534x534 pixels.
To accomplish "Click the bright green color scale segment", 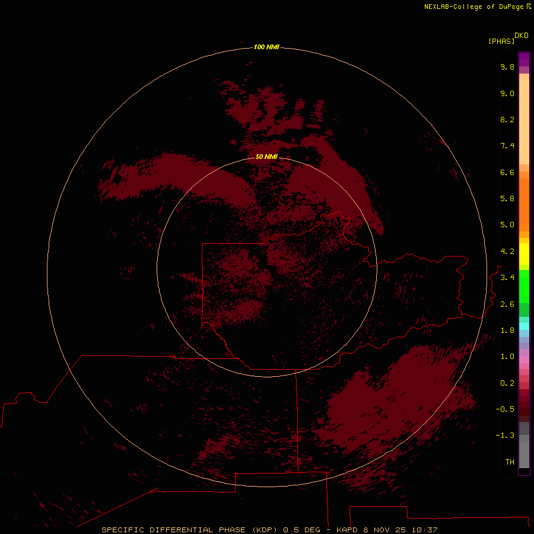I will tap(524, 286).
